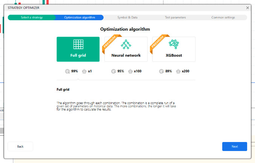Open the Optimization algorithm step
Image resolution: width=255 pixels, height=163 pixels.
click(x=79, y=18)
